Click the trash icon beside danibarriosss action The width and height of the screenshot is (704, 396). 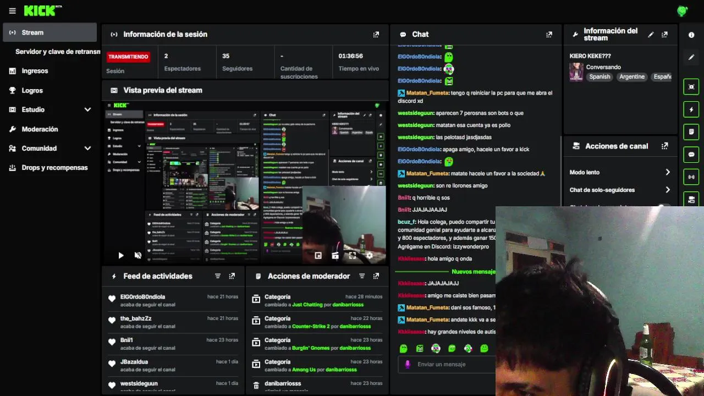pos(256,385)
